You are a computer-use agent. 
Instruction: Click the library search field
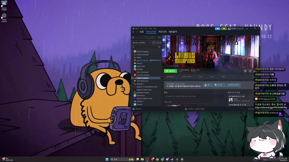145,47
